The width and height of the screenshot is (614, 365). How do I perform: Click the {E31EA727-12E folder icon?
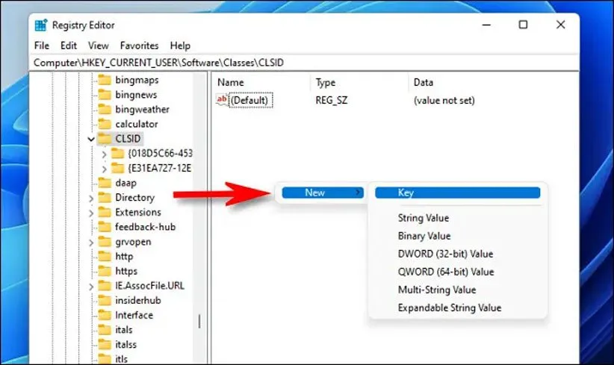(117, 168)
